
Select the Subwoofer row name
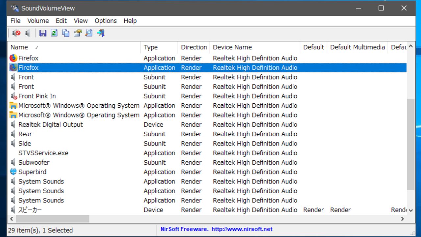click(x=34, y=162)
